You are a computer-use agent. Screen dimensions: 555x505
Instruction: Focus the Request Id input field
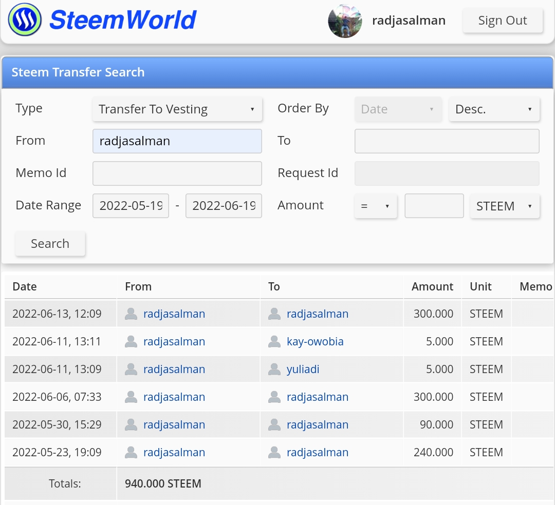click(x=447, y=173)
